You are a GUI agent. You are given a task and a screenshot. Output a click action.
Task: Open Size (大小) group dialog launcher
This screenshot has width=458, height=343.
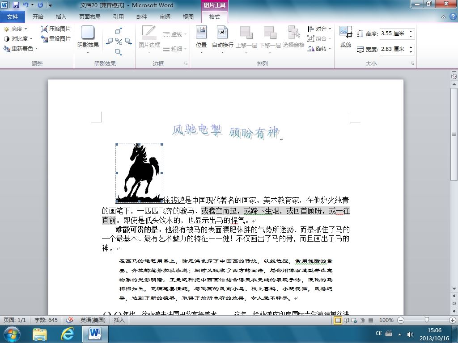click(x=412, y=63)
